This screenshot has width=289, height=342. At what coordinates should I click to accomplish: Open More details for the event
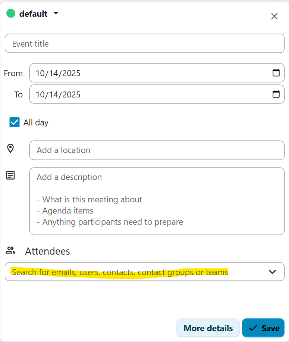pos(208,328)
